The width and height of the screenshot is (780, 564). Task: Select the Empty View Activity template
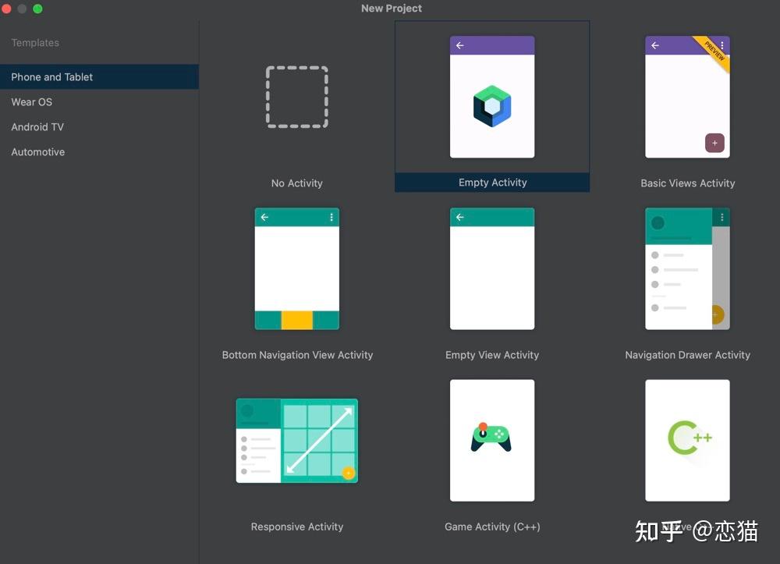point(492,268)
